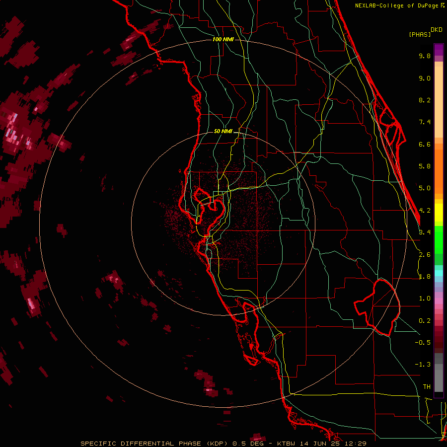The height and width of the screenshot is (447, 447).
Task: Select the 4.2 legend scale value
Action: click(x=425, y=211)
